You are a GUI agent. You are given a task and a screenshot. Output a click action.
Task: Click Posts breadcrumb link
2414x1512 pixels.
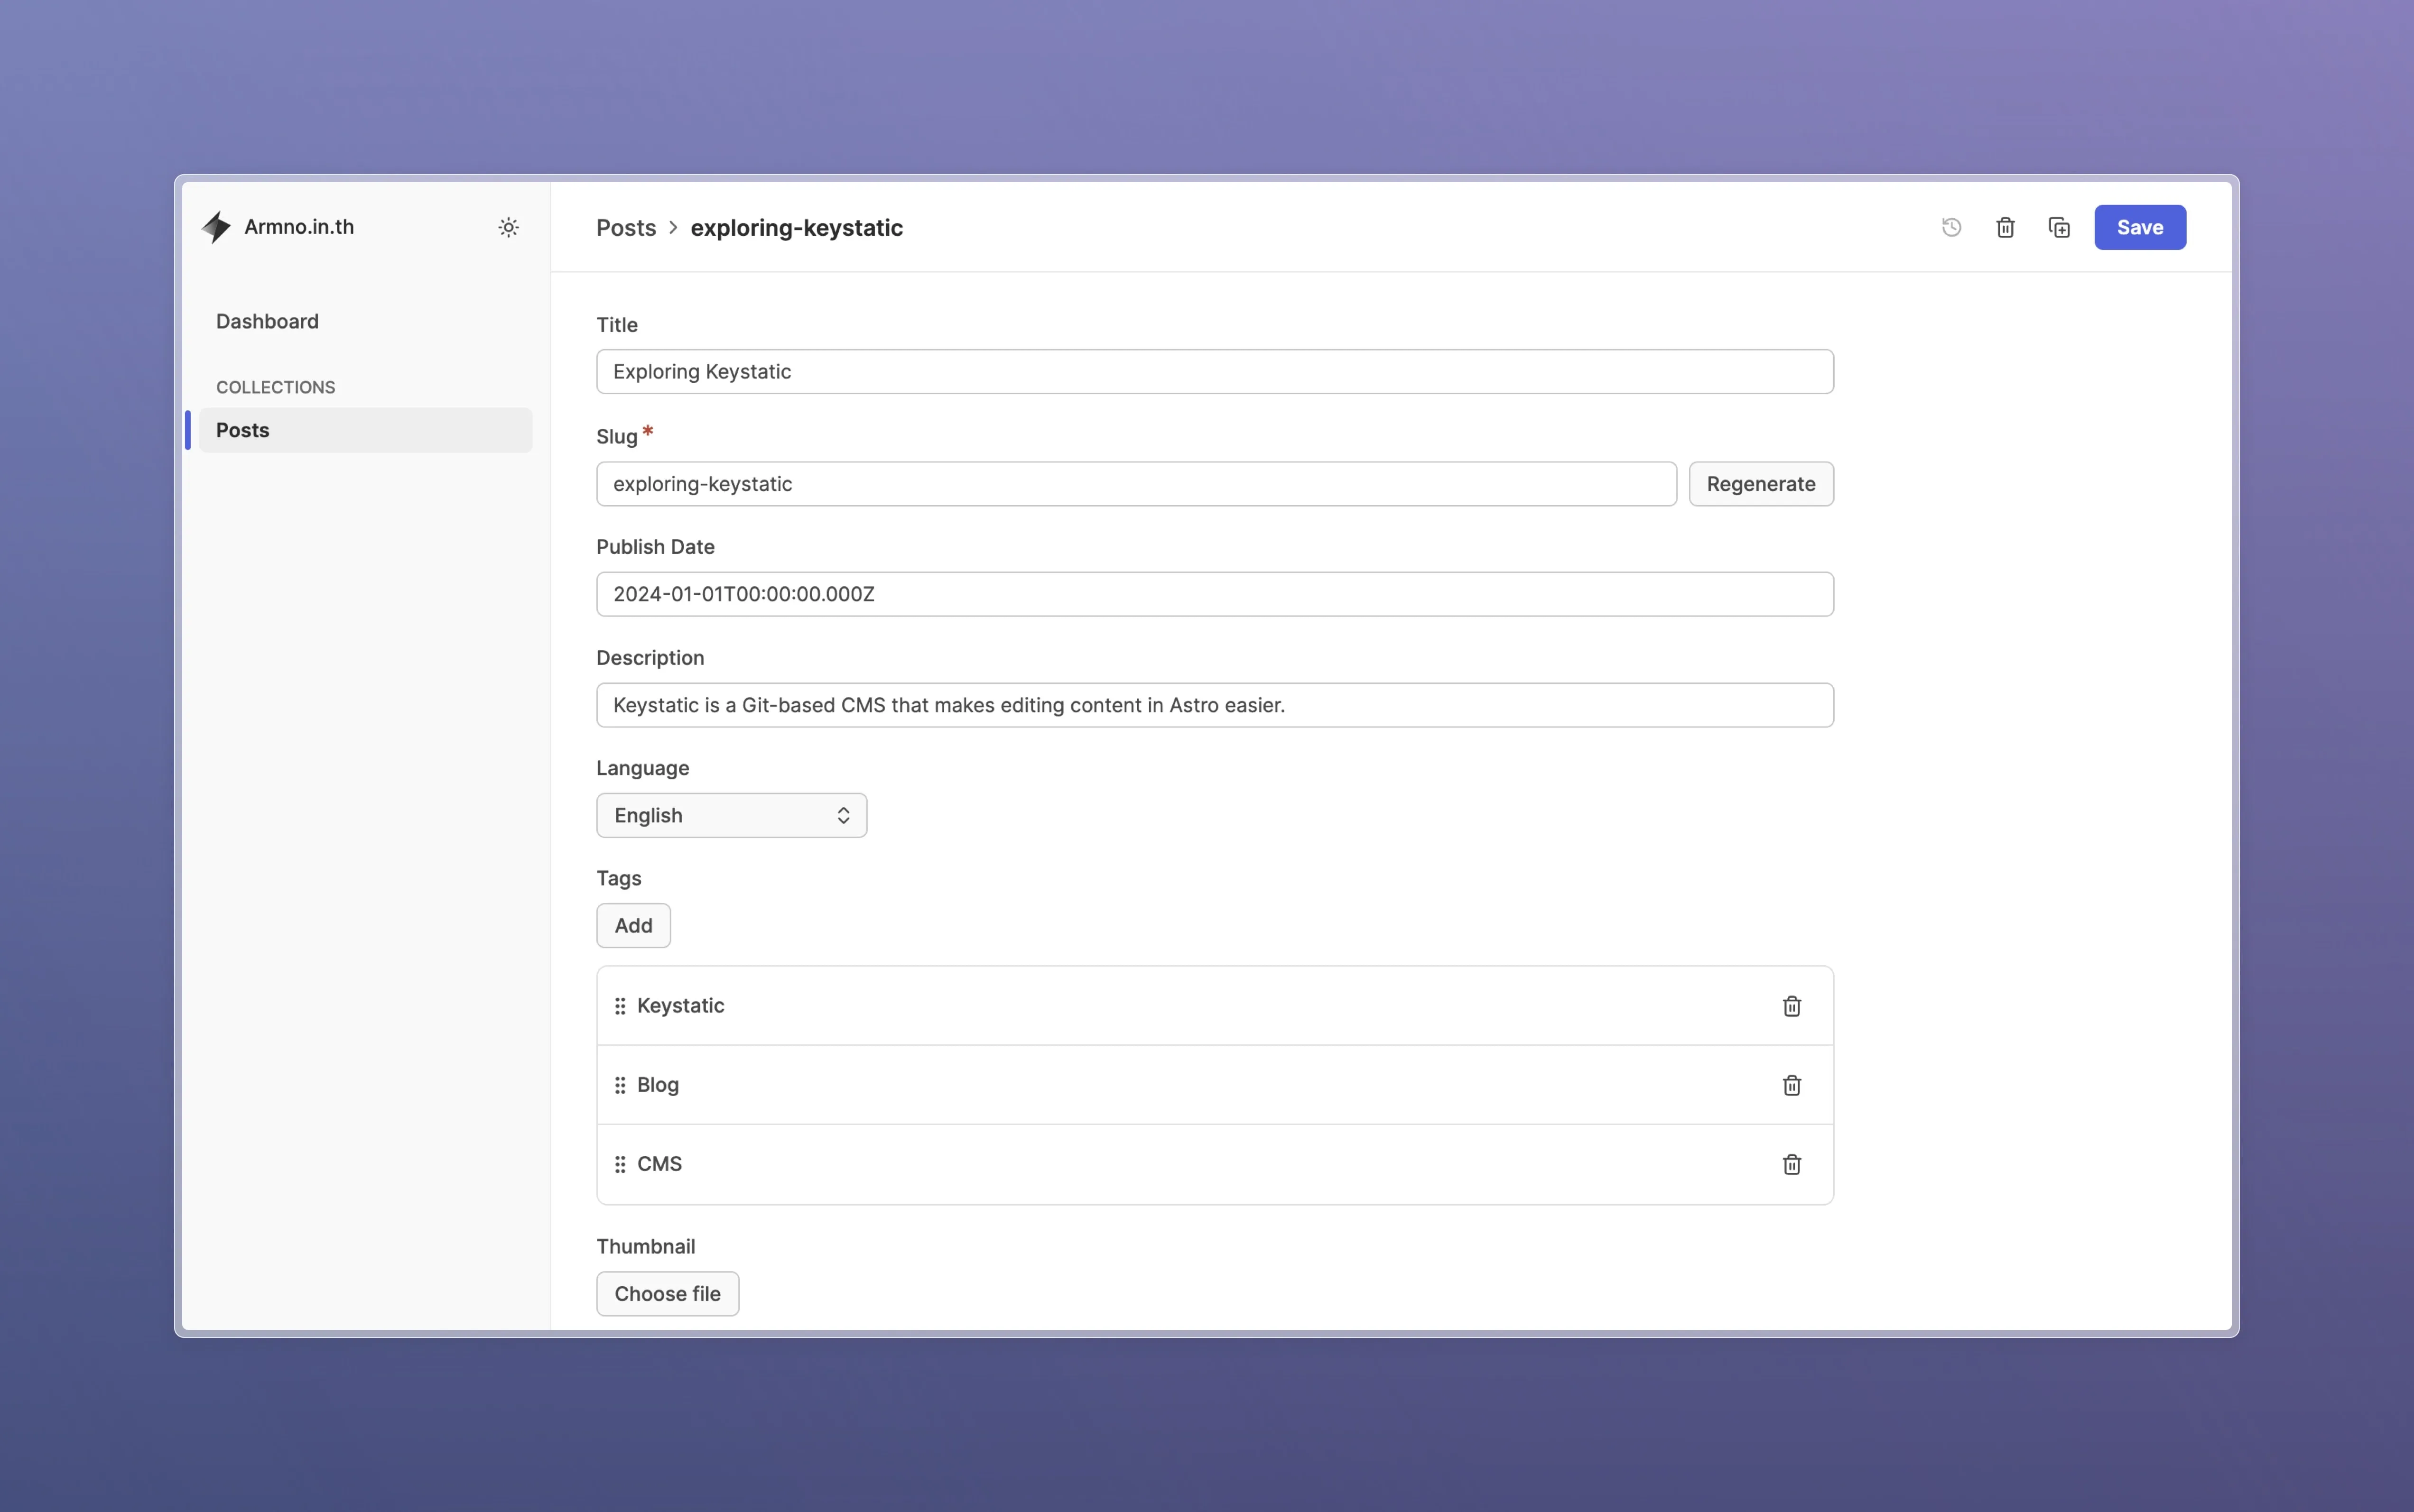pos(625,228)
